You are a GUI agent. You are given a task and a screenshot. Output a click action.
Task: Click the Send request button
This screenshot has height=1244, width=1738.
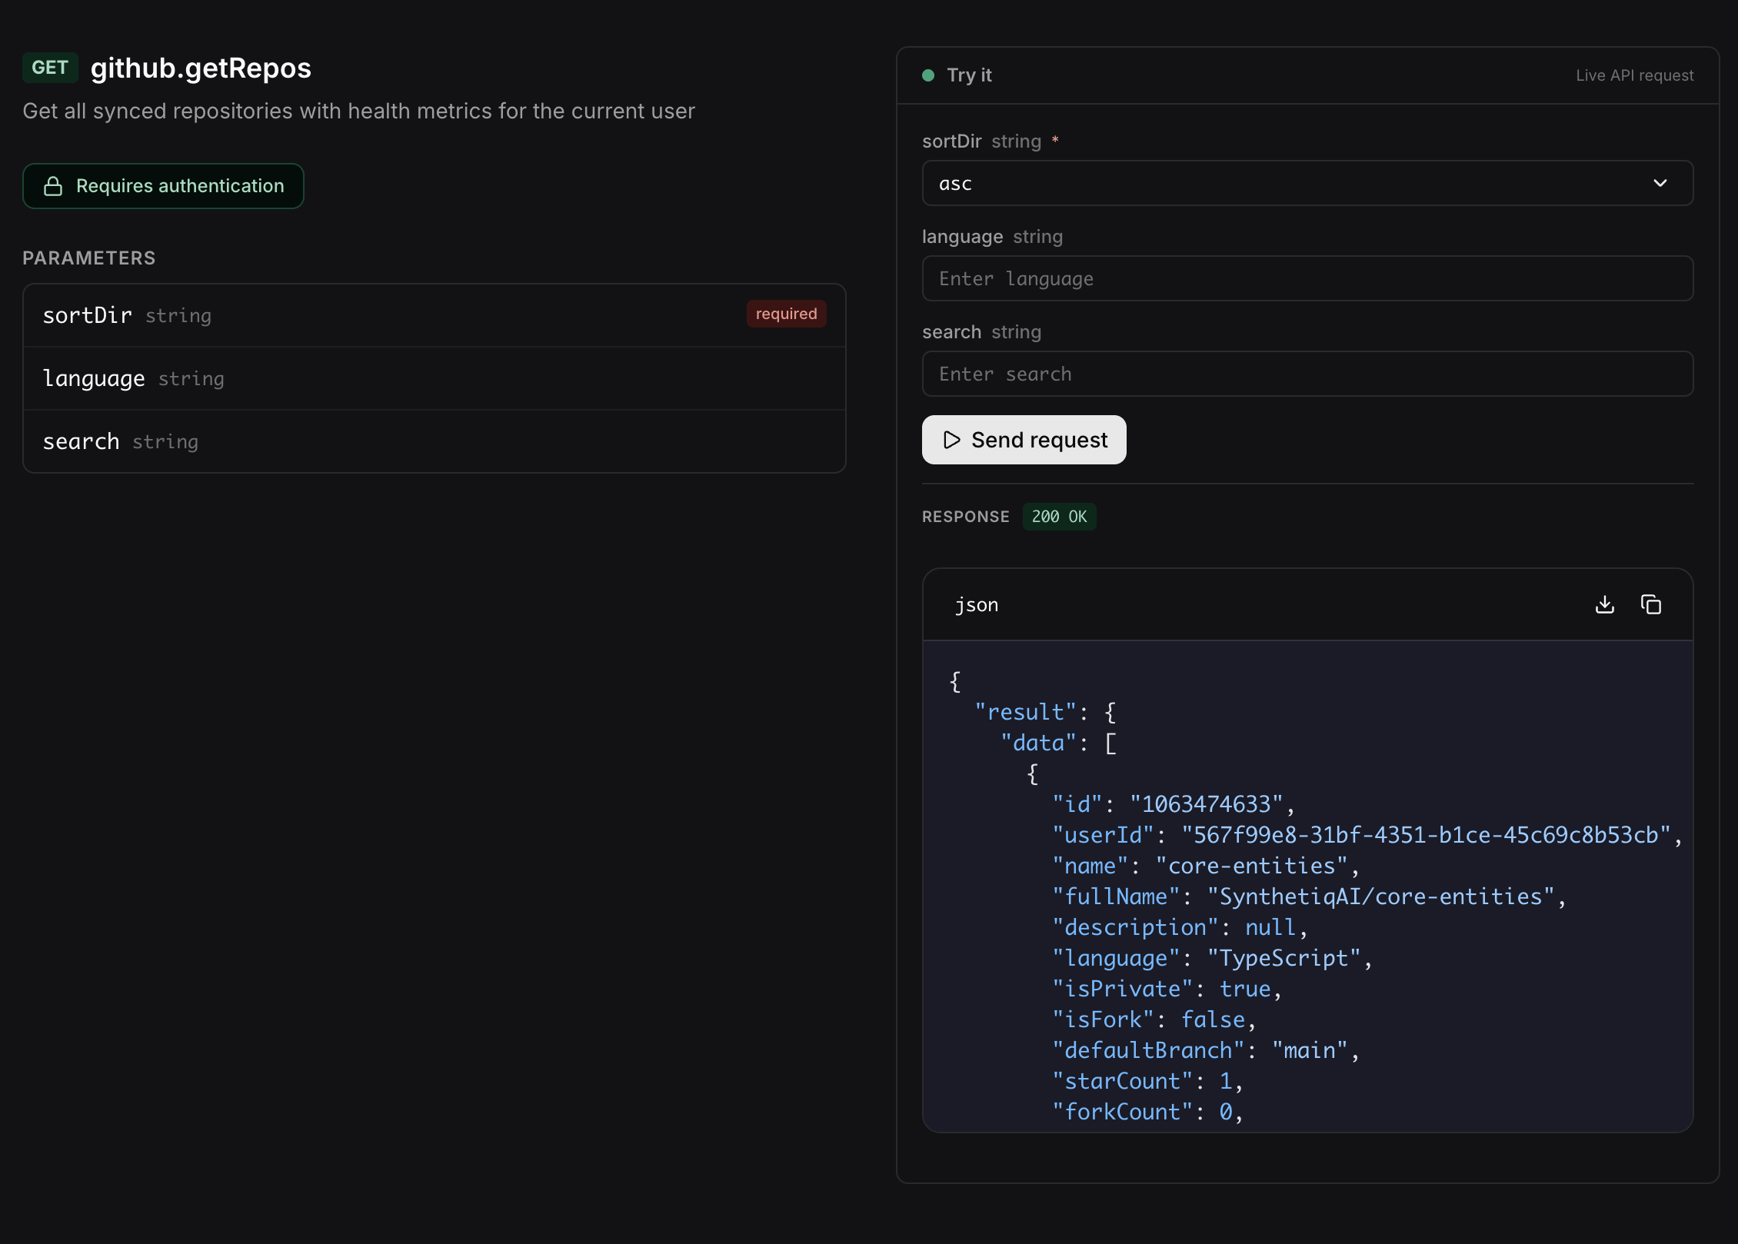tap(1024, 440)
